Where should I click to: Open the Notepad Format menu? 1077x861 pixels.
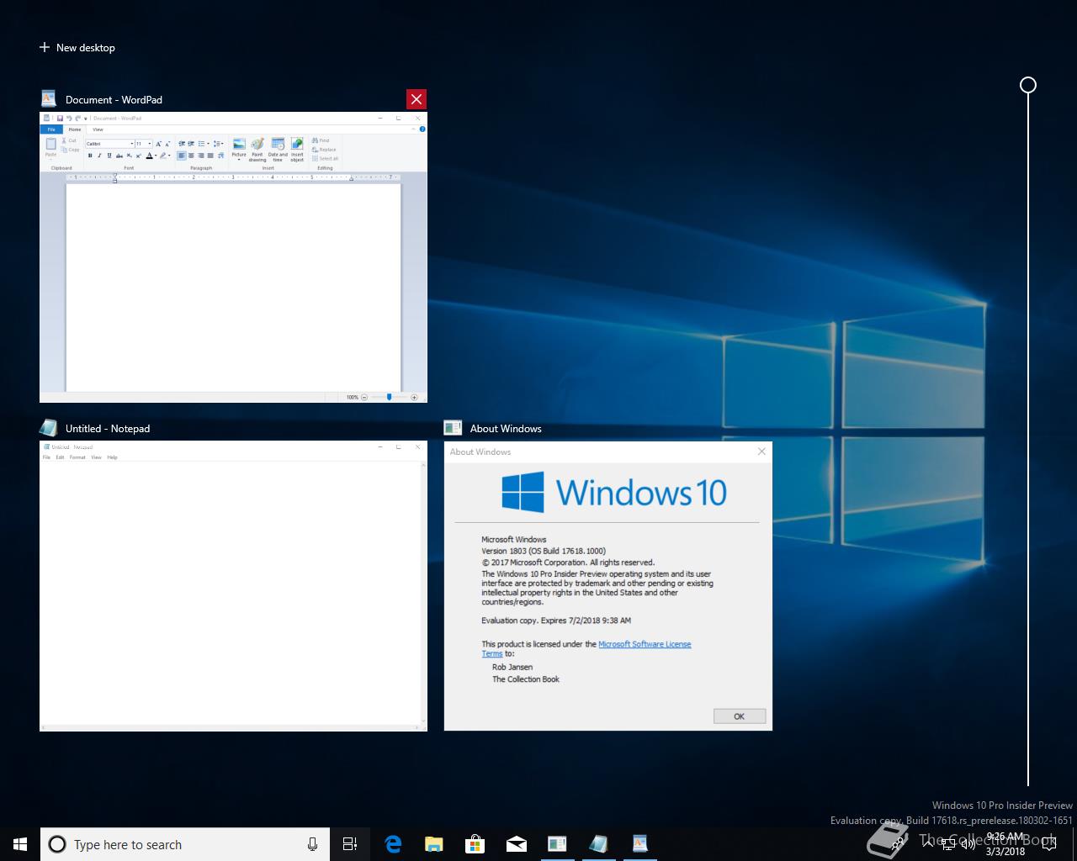pos(77,457)
